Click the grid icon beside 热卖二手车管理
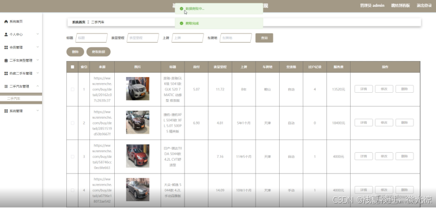This screenshot has height=208, width=436. (6, 73)
